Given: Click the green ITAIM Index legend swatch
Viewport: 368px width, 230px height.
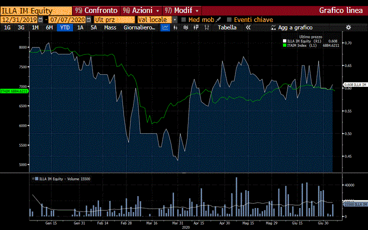Looking at the screenshot, I should 284,45.
